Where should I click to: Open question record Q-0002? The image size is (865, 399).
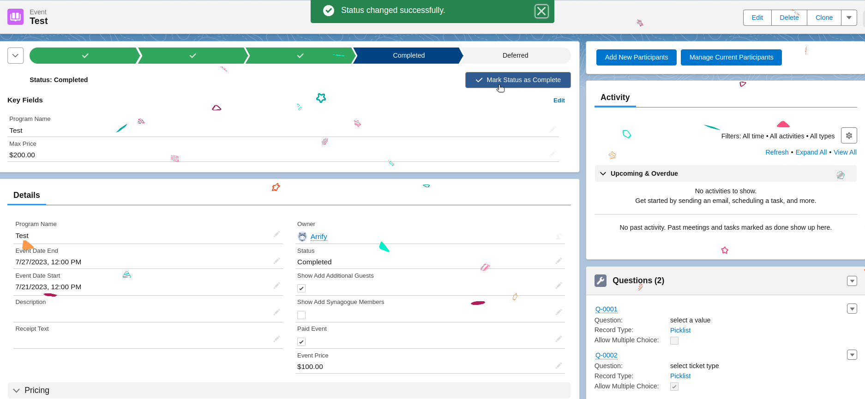606,355
